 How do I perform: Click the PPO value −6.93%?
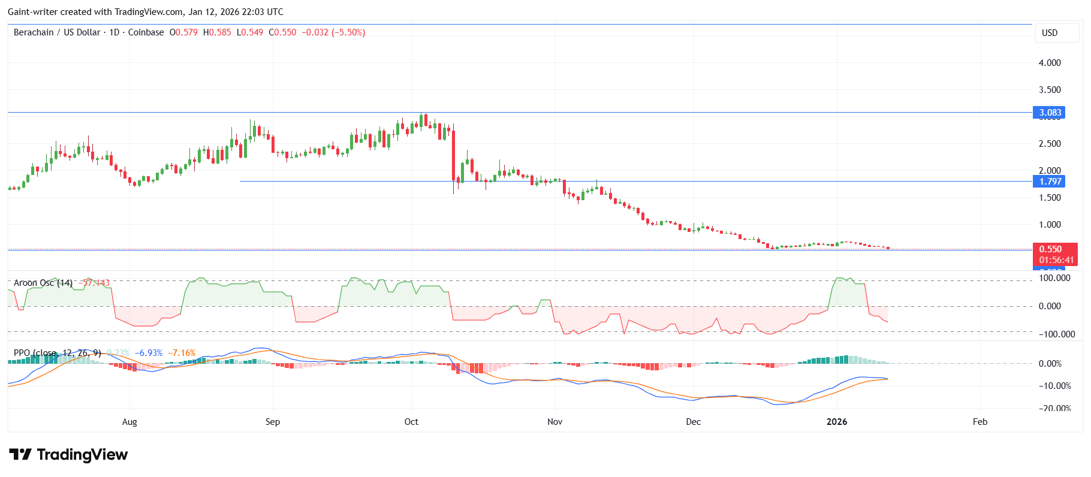149,353
